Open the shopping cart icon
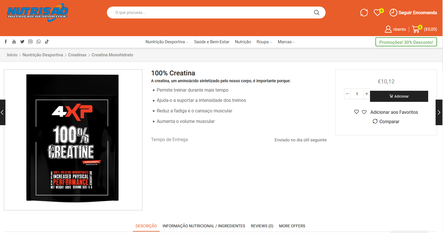 click(416, 29)
